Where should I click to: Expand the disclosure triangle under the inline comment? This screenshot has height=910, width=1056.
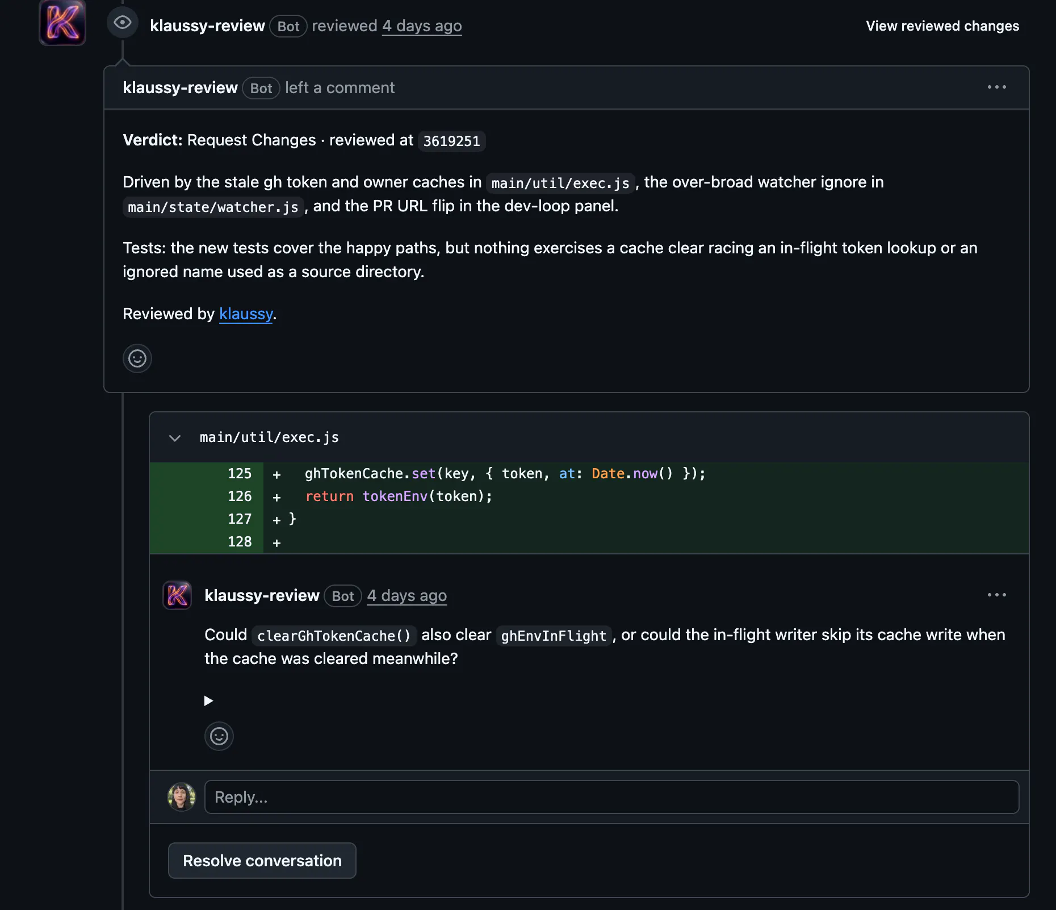pyautogui.click(x=208, y=701)
